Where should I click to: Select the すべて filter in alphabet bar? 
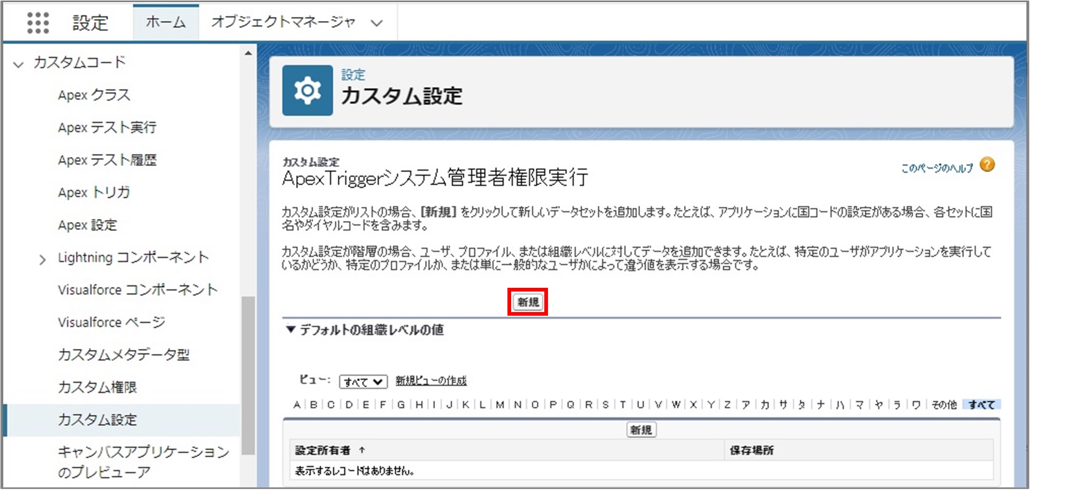click(982, 405)
